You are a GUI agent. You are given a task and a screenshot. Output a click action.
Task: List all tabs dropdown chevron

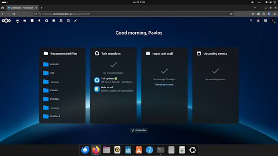tap(255, 8)
